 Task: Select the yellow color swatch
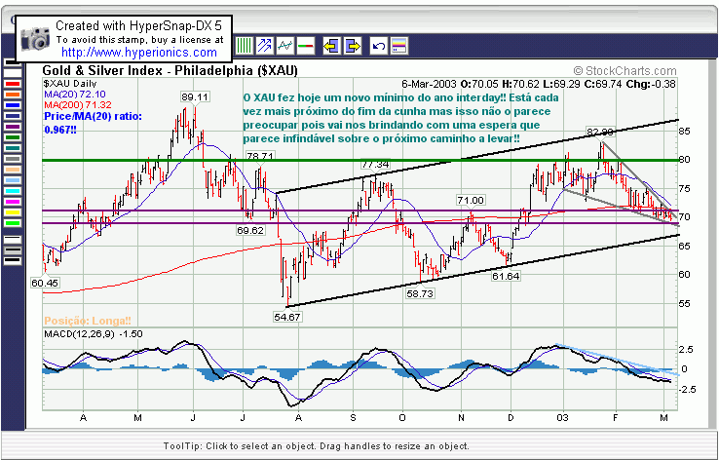tap(13, 212)
